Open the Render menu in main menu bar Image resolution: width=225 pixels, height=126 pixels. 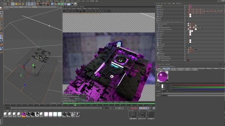pyautogui.click(x=38, y=1)
